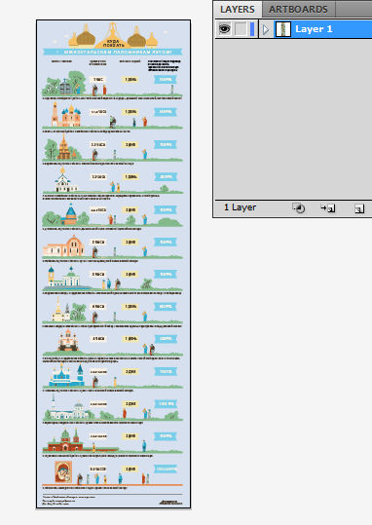The image size is (372, 525).
Task: Hide Layer 1 with the eye icon
Action: pos(224,29)
